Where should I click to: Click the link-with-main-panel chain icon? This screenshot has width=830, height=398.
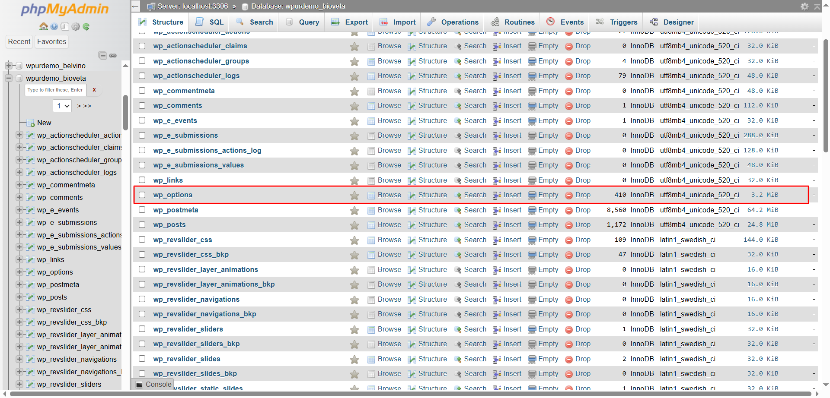(x=113, y=55)
